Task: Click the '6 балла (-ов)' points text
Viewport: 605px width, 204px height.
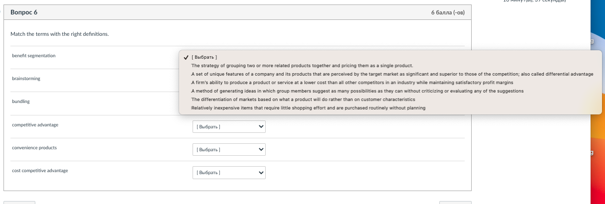Action: [447, 12]
